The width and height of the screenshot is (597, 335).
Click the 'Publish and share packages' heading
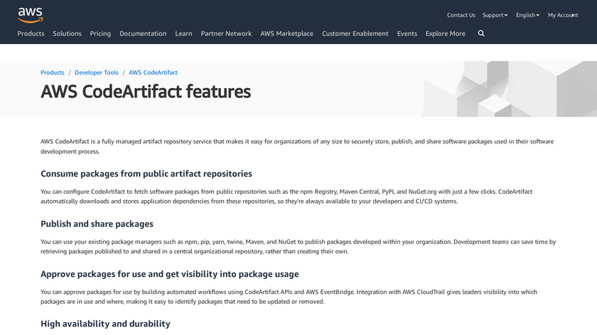click(x=97, y=224)
